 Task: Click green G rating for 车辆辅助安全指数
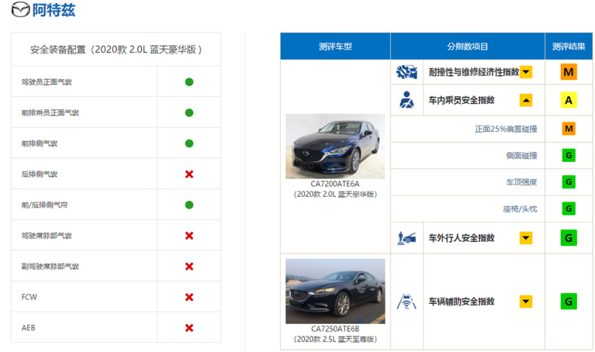(568, 302)
